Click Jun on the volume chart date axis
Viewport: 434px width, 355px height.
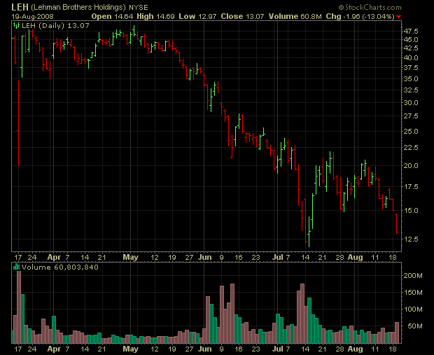(x=205, y=349)
